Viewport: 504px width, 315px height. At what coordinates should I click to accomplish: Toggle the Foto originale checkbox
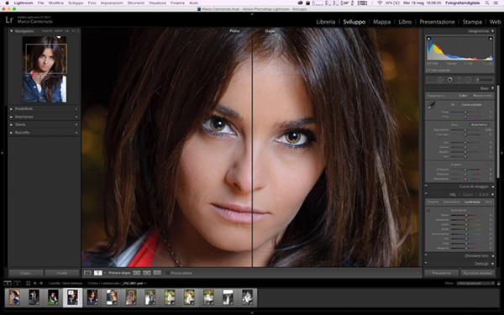click(x=428, y=70)
